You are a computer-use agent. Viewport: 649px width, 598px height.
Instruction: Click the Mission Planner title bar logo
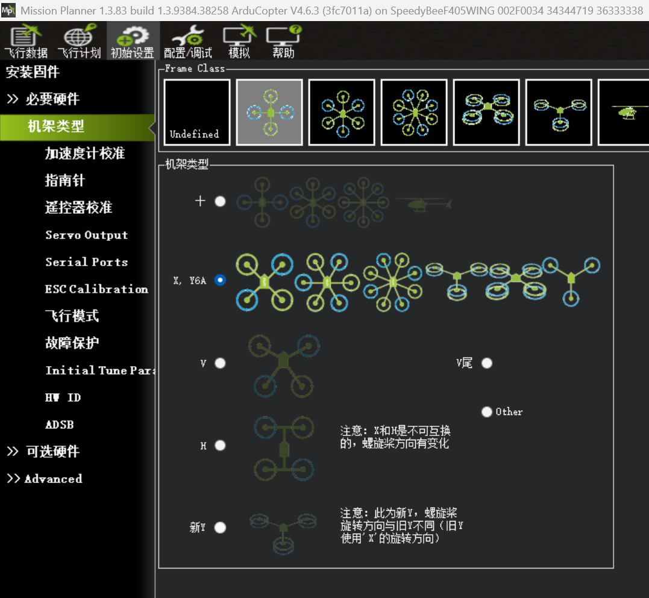click(8, 10)
